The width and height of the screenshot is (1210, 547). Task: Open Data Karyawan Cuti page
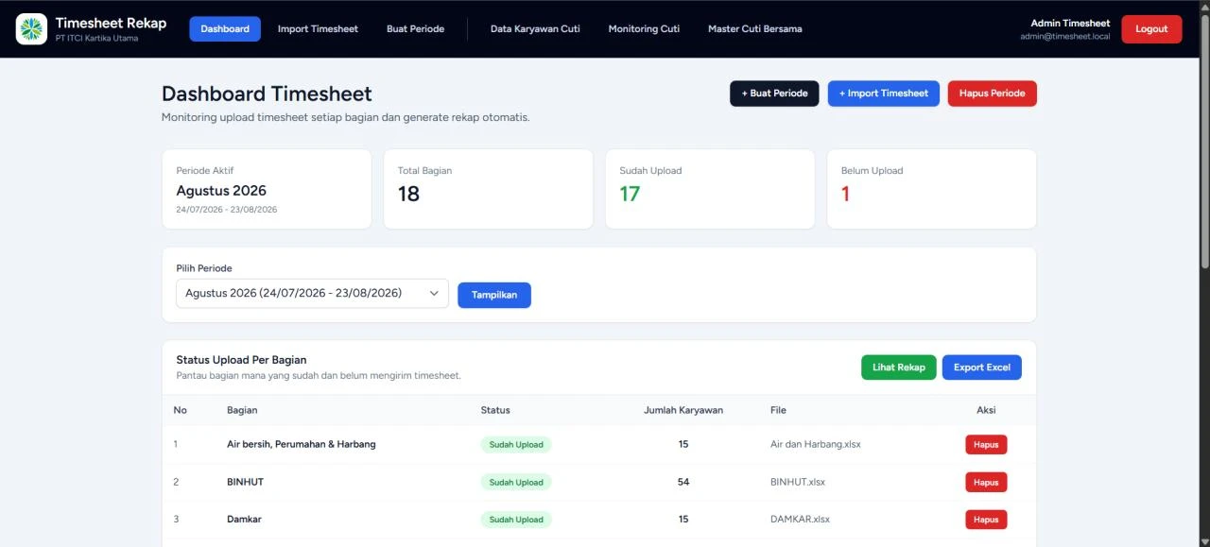click(535, 28)
